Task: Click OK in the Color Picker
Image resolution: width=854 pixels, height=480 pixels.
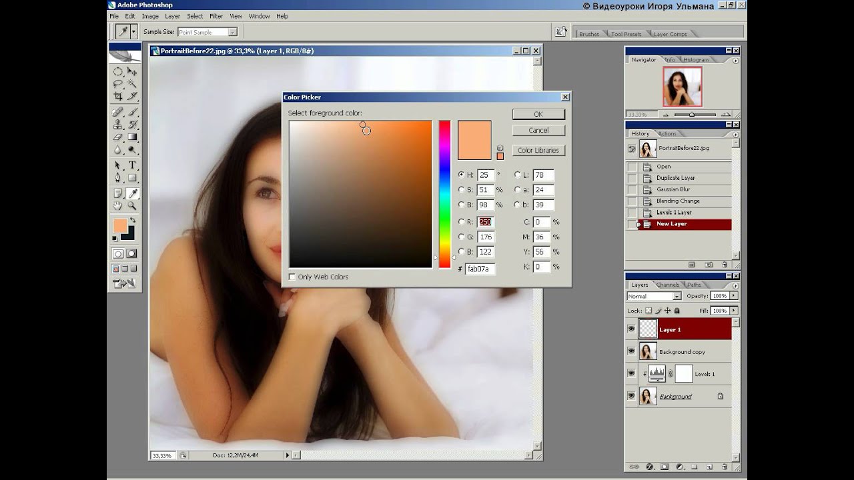Action: click(538, 114)
